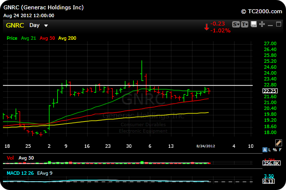This screenshot has width=286, height=190.
Task: Click the Avg 200 legend label
Action: click(67, 38)
